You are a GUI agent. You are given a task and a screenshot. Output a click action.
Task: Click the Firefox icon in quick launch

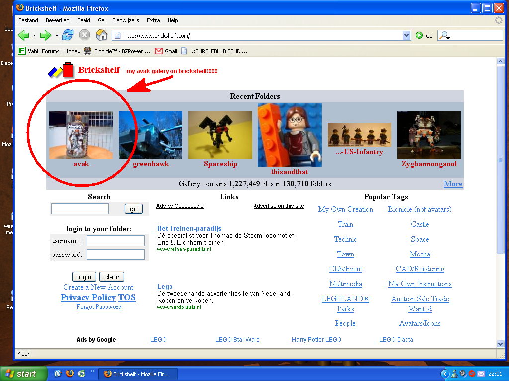70,373
